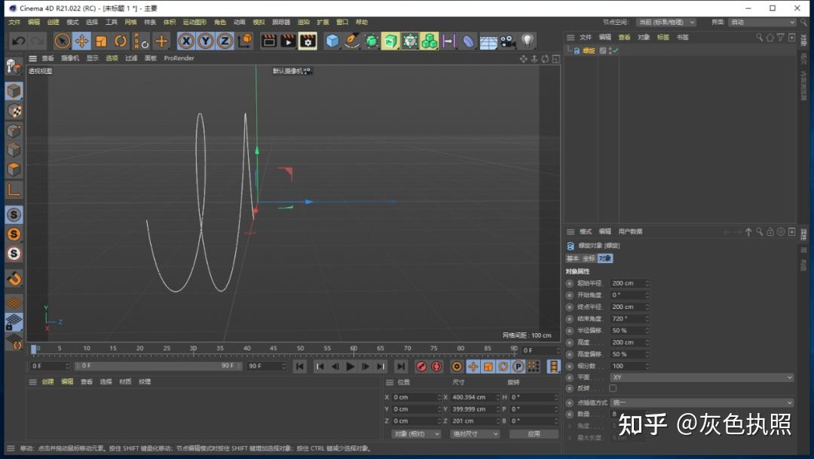Switch to Texture mode checkered cube icon
The width and height of the screenshot is (814, 459).
click(x=14, y=111)
